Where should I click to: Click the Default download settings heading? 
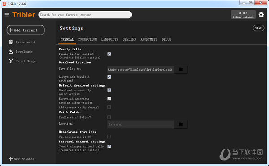pos(82,85)
